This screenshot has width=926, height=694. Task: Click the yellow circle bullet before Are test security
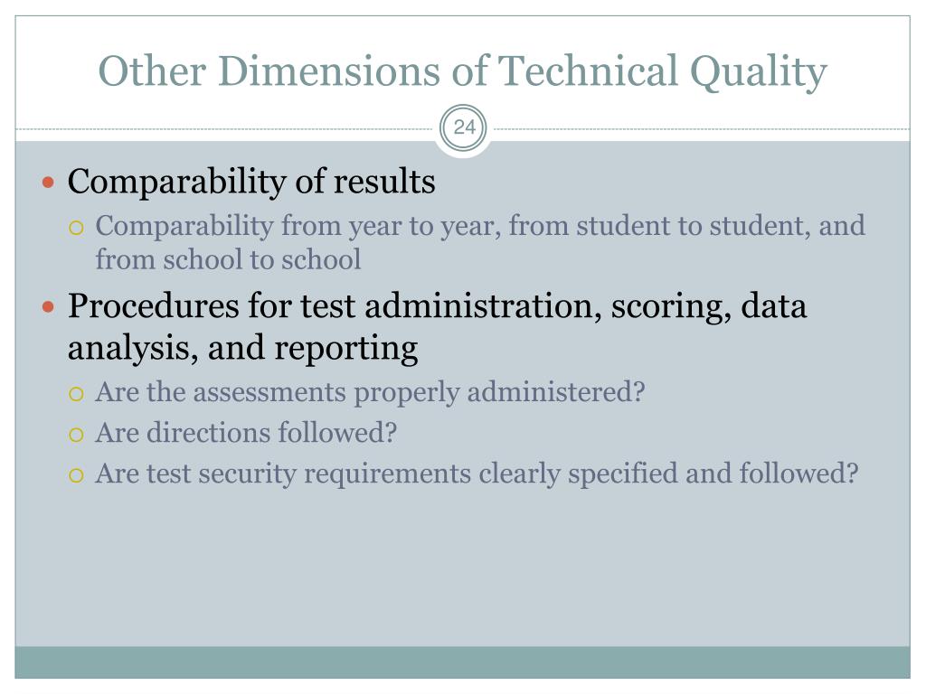point(76,475)
